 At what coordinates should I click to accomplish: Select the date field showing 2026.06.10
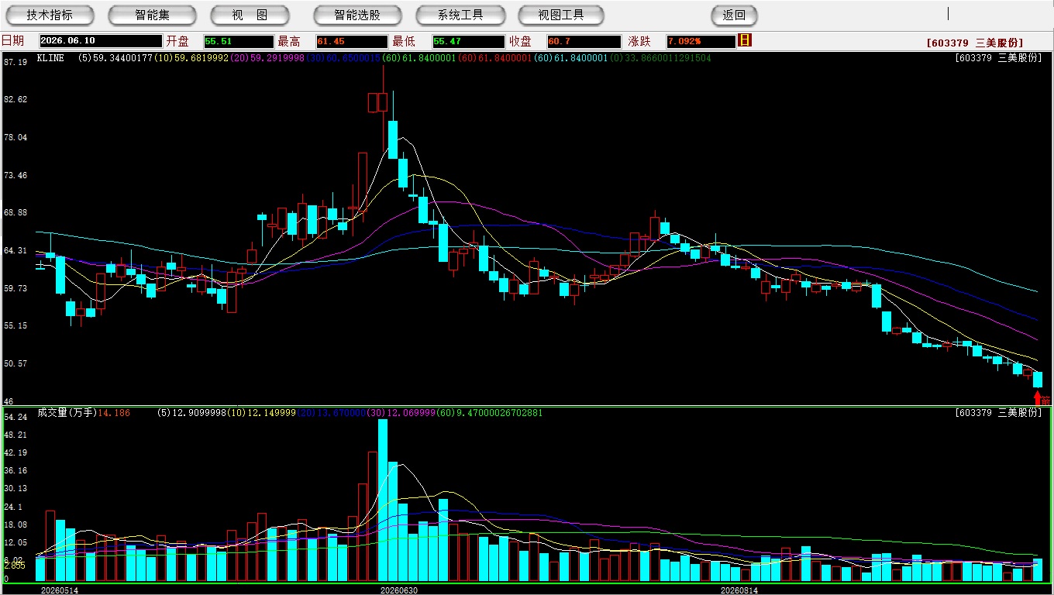click(x=100, y=41)
